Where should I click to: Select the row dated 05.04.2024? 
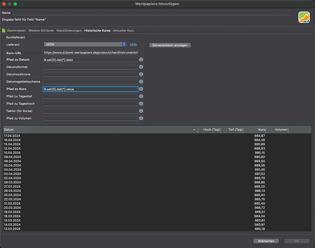157,165
